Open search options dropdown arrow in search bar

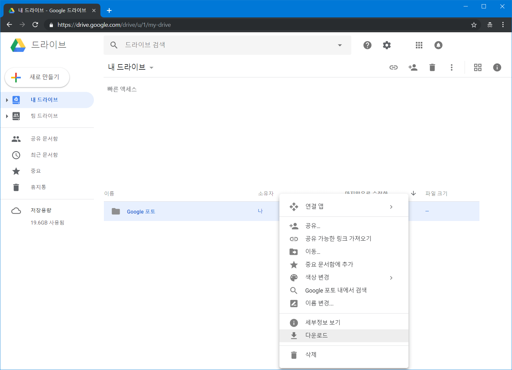tap(339, 45)
